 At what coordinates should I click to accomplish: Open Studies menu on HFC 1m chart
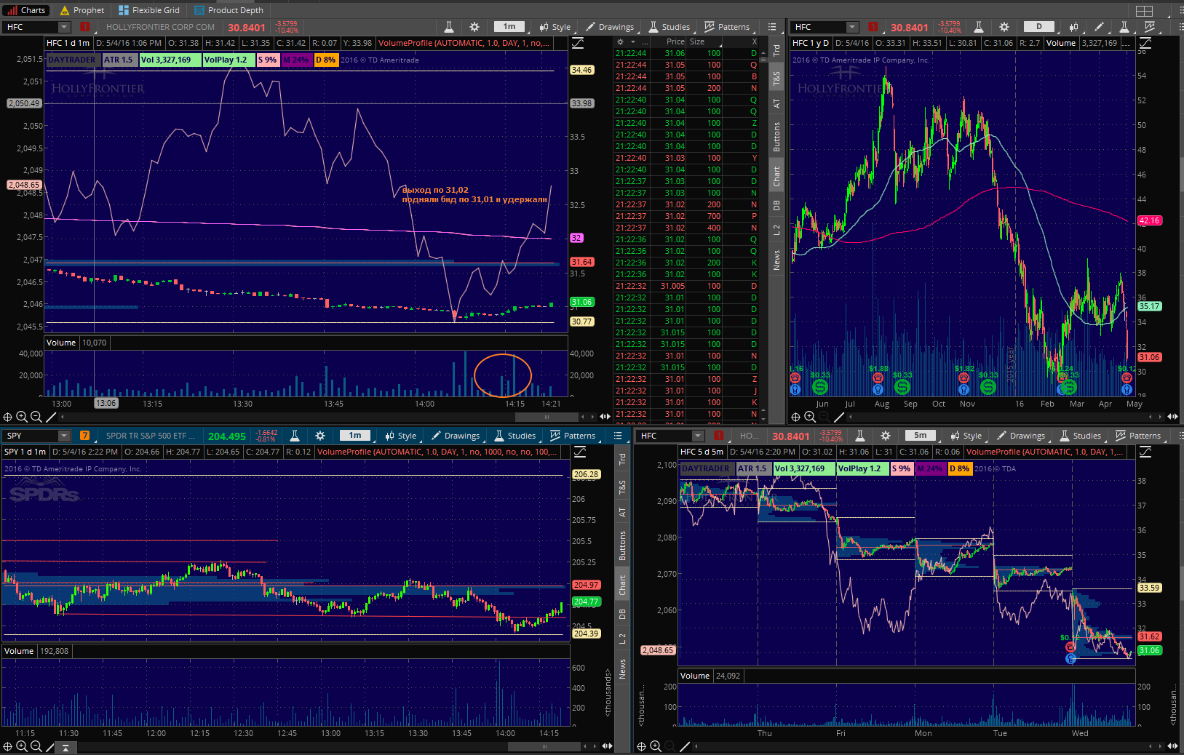pyautogui.click(x=669, y=27)
